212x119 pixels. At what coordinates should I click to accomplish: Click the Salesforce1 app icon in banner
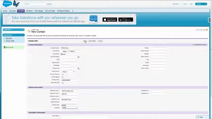(93, 19)
